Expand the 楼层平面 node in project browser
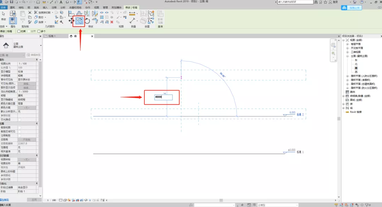This screenshot has width=382, height=207. coord(347,44)
